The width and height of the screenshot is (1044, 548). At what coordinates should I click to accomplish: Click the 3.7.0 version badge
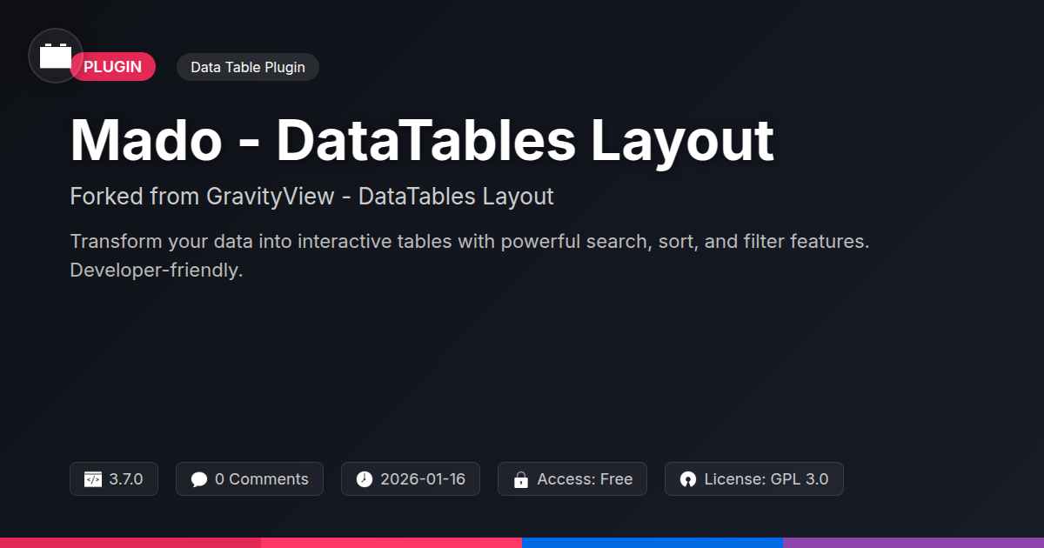[x=114, y=479]
